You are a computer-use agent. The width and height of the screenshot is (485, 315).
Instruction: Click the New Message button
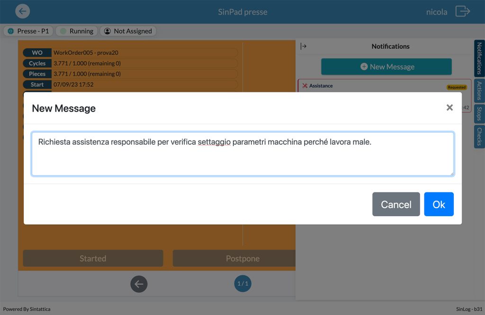386,67
